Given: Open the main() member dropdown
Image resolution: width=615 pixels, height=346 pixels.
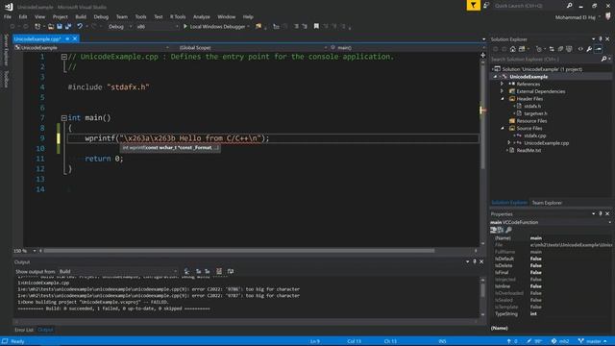Looking at the screenshot, I should 407,47.
